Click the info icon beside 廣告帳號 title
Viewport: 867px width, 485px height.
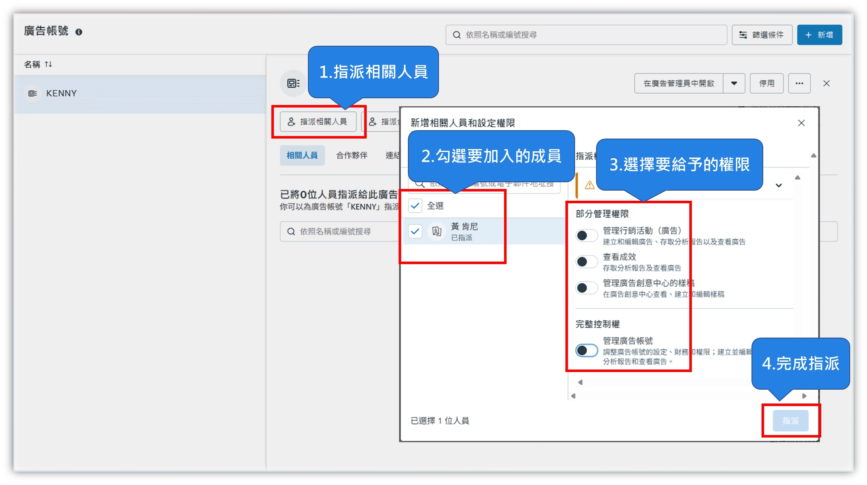[x=79, y=31]
